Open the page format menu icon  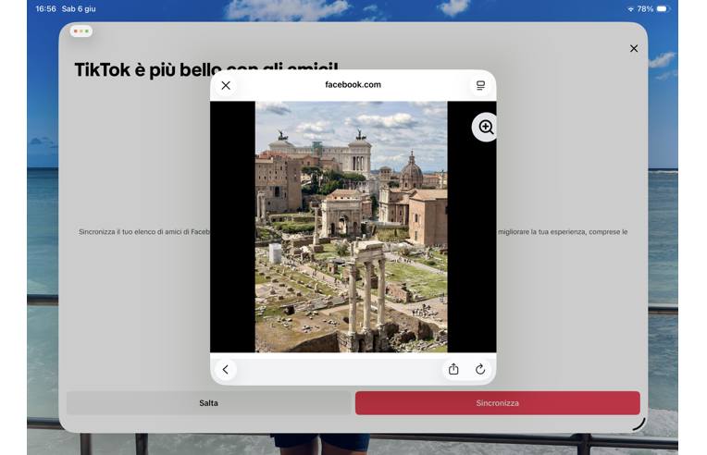point(480,85)
